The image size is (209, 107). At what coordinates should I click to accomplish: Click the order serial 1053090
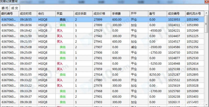click(193, 91)
